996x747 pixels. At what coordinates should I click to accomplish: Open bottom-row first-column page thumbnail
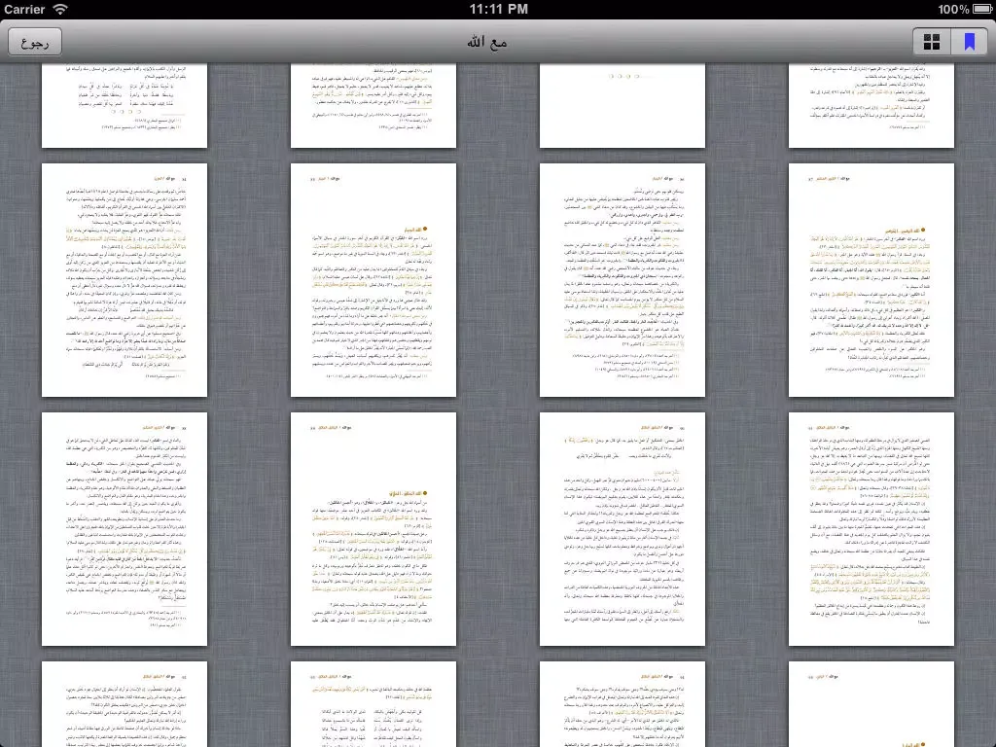click(x=124, y=704)
